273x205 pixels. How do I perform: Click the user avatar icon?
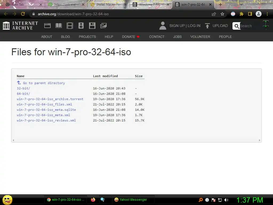coord(163,26)
